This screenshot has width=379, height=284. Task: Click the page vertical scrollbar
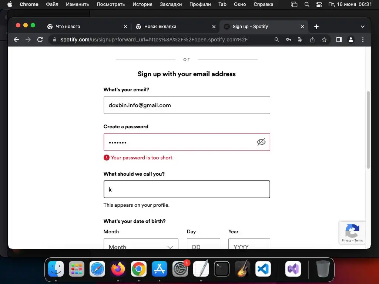tap(368, 129)
